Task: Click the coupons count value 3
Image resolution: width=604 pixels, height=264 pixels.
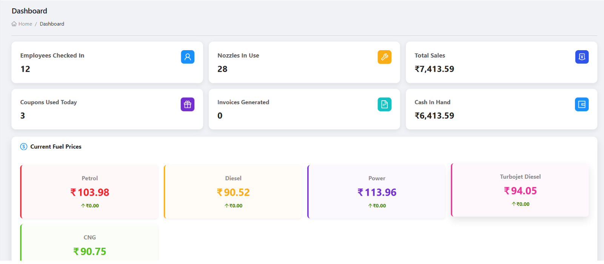Action: pos(23,116)
